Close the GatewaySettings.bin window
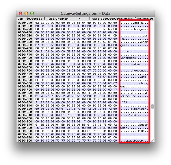Viewport: 171px width, 165px height. (21, 13)
